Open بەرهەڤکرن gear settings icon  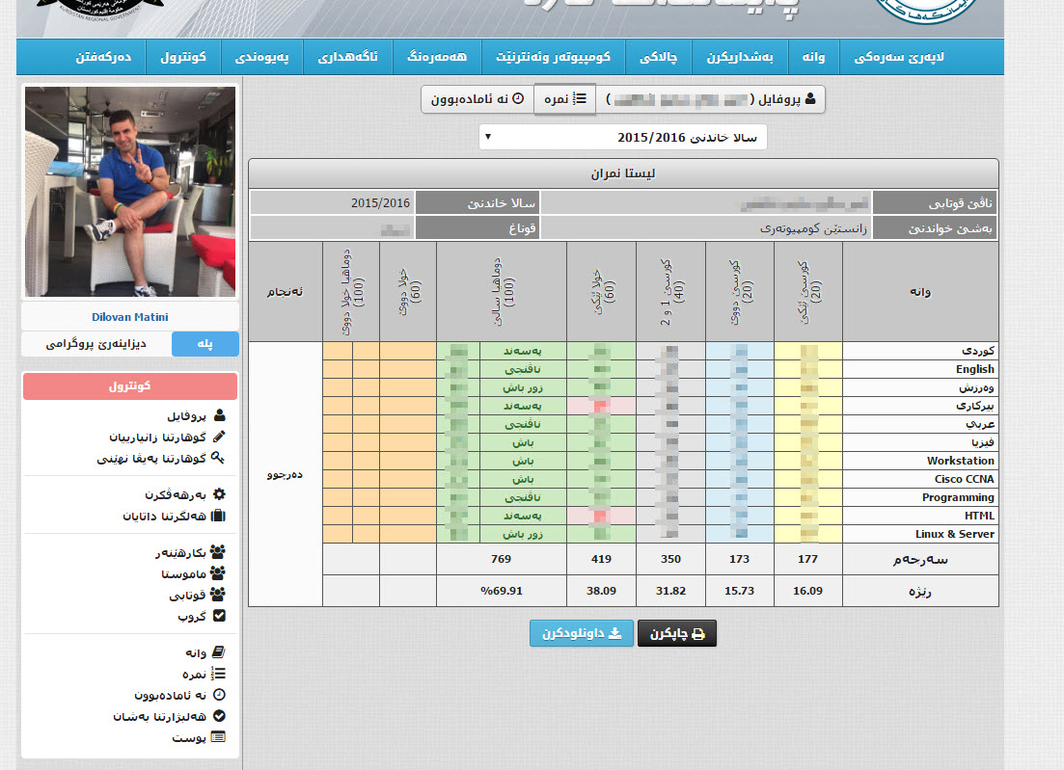point(219,494)
